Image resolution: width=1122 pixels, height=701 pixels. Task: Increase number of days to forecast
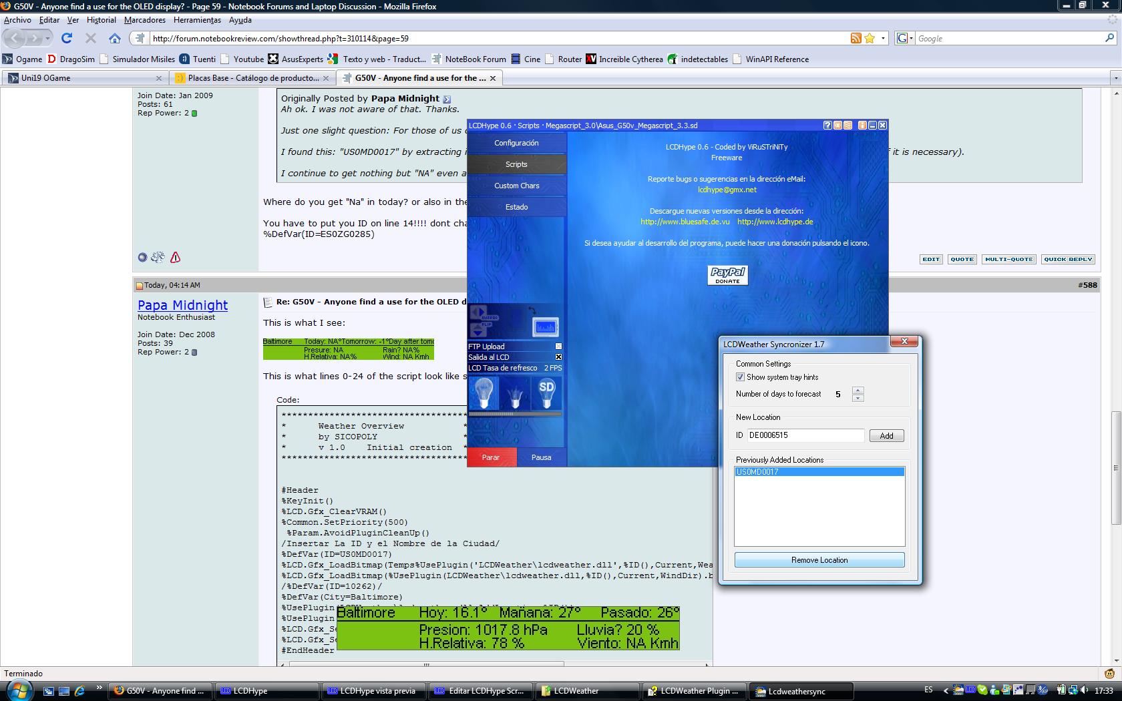pyautogui.click(x=858, y=390)
